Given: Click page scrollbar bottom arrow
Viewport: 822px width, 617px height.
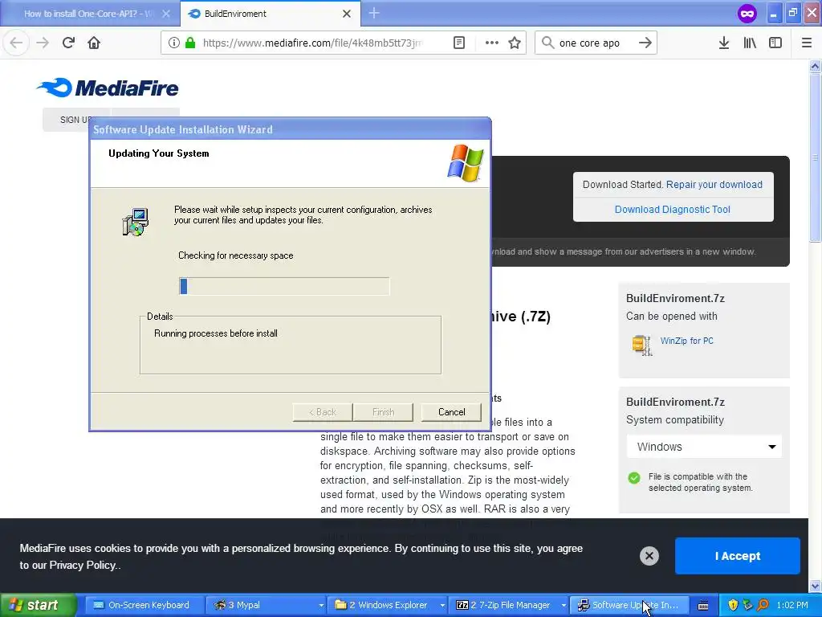Looking at the screenshot, I should click(815, 586).
